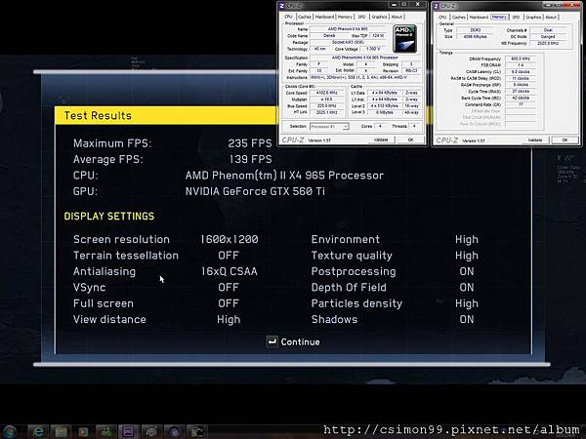The height and width of the screenshot is (439, 586).
Task: Switch to SPD tab in the memory CPU-Z window
Action: tap(516, 18)
